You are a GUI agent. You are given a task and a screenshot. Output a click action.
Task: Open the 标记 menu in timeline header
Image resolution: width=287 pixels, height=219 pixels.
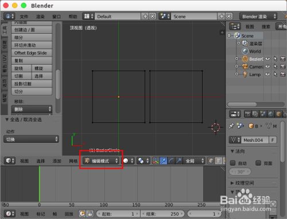(x=40, y=214)
